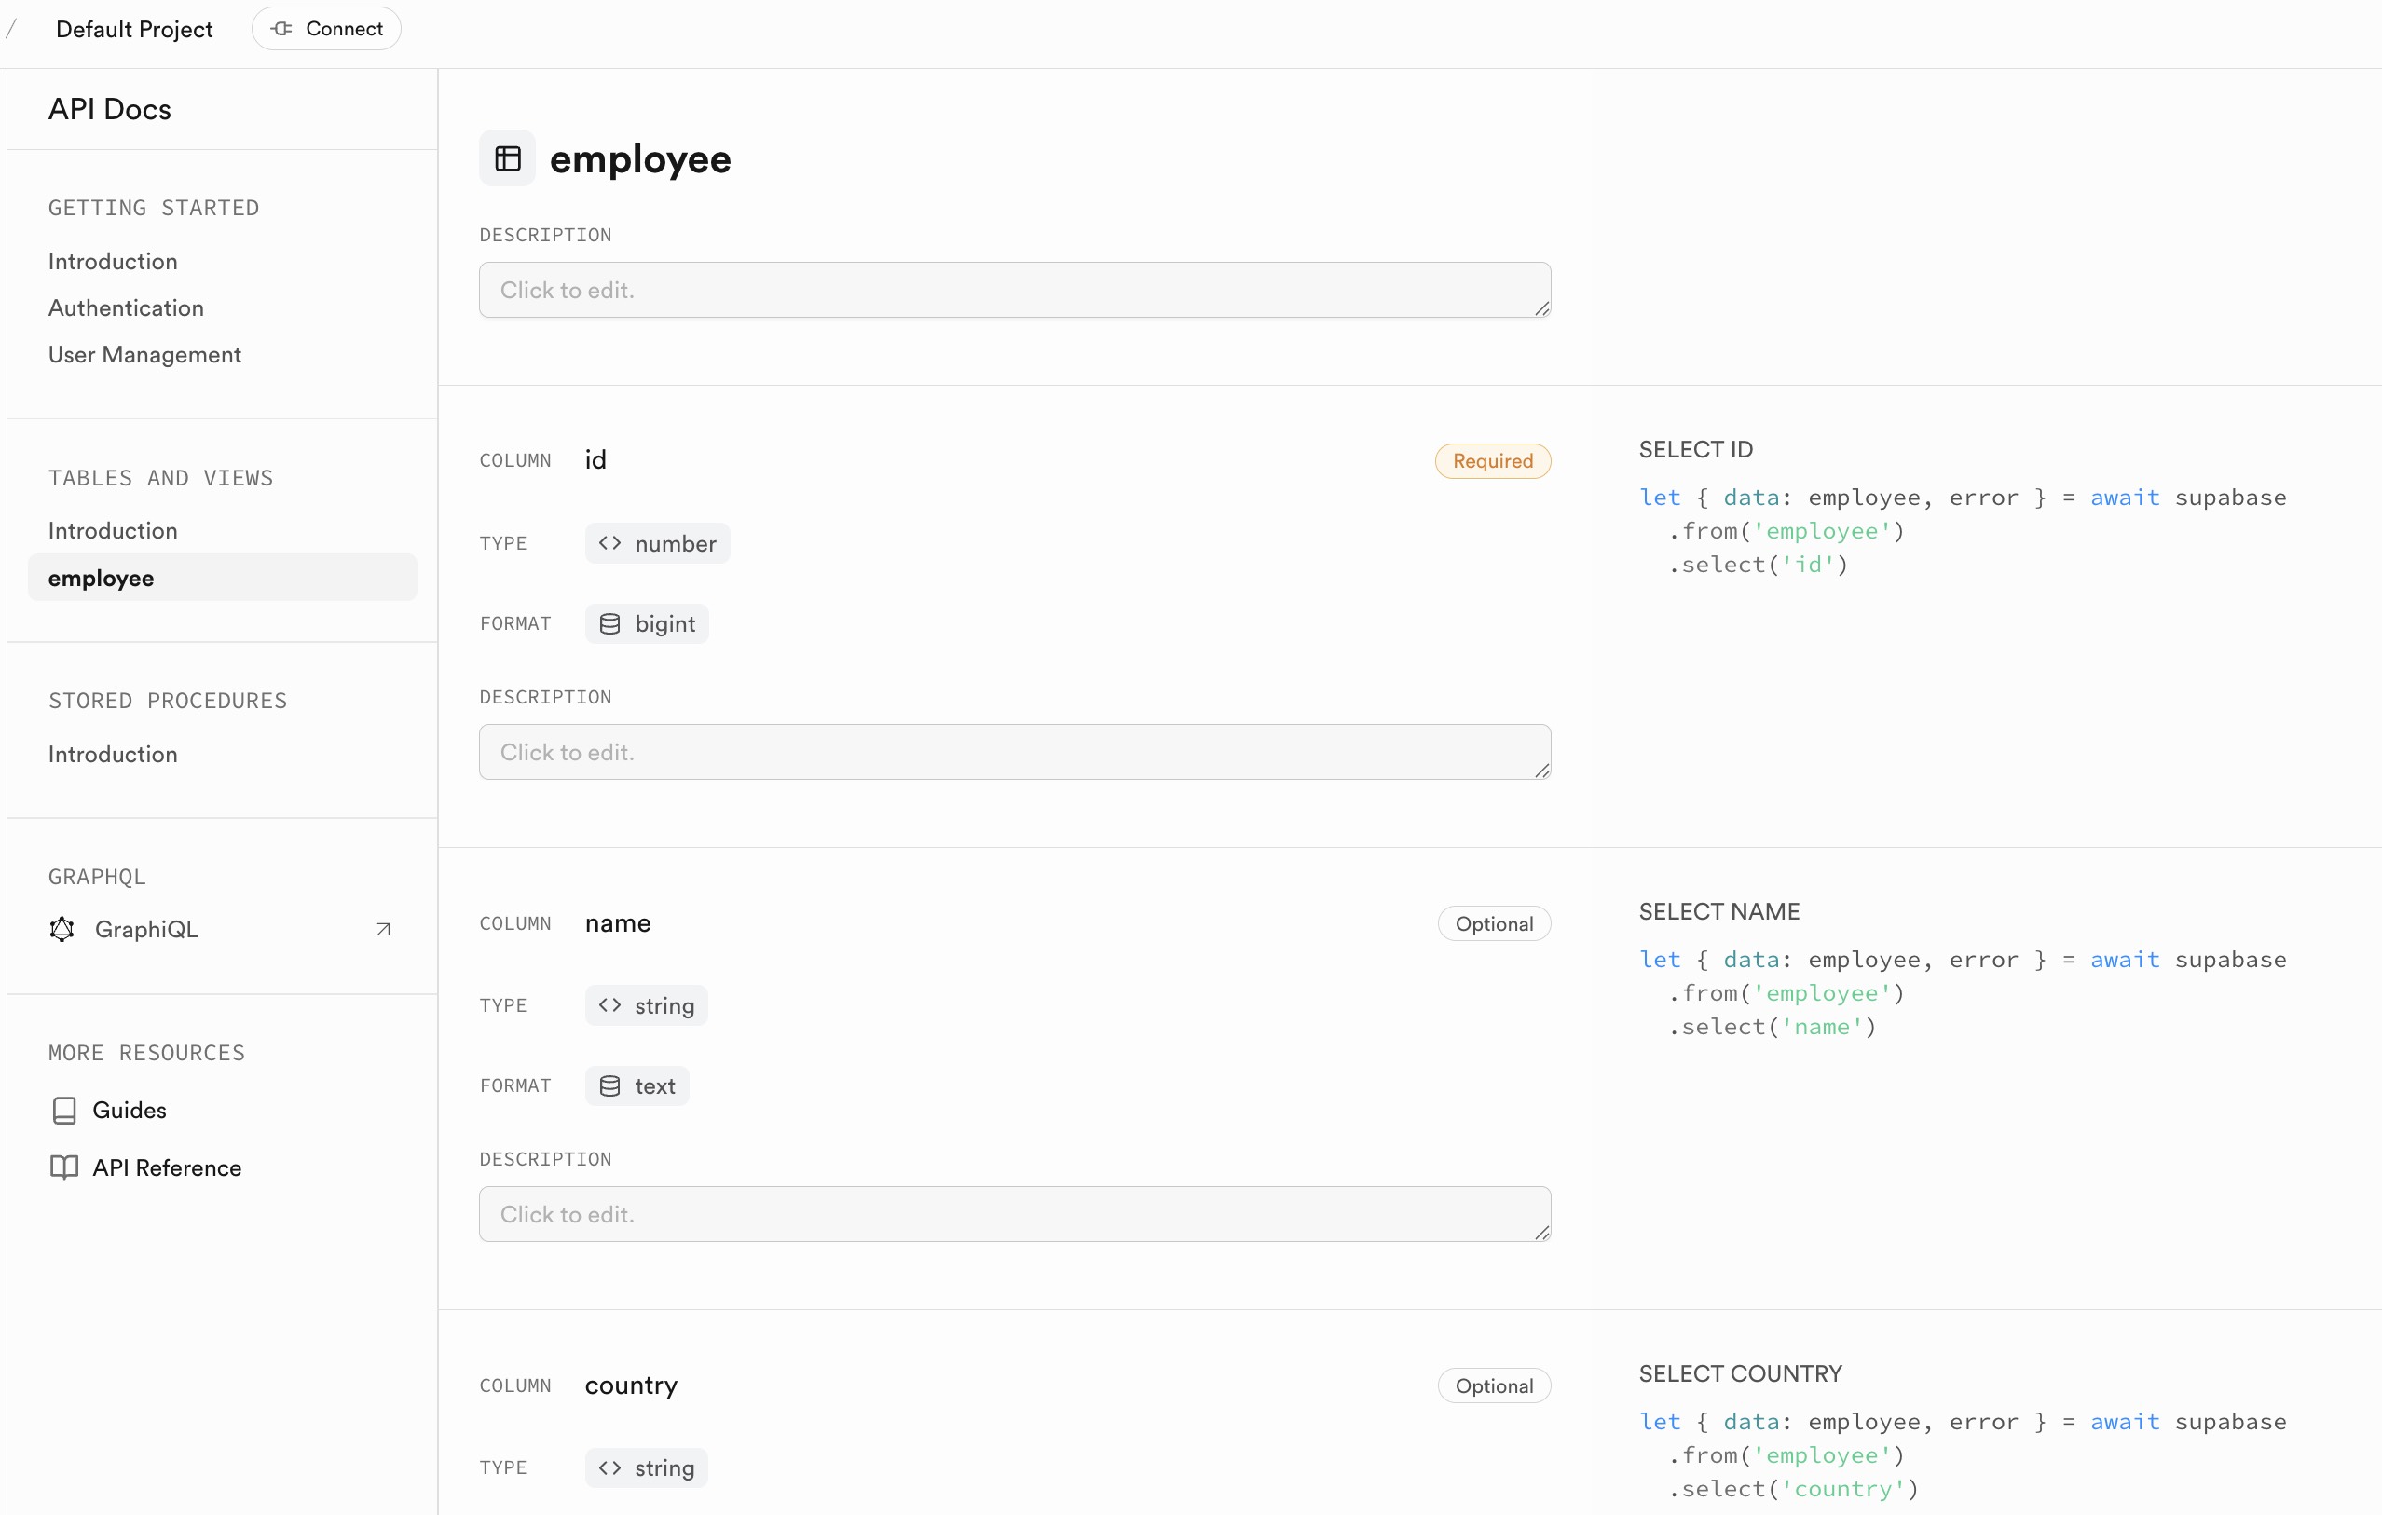Open GraphiQL external link arrow
Screen dimensions: 2382x1515
(384, 929)
